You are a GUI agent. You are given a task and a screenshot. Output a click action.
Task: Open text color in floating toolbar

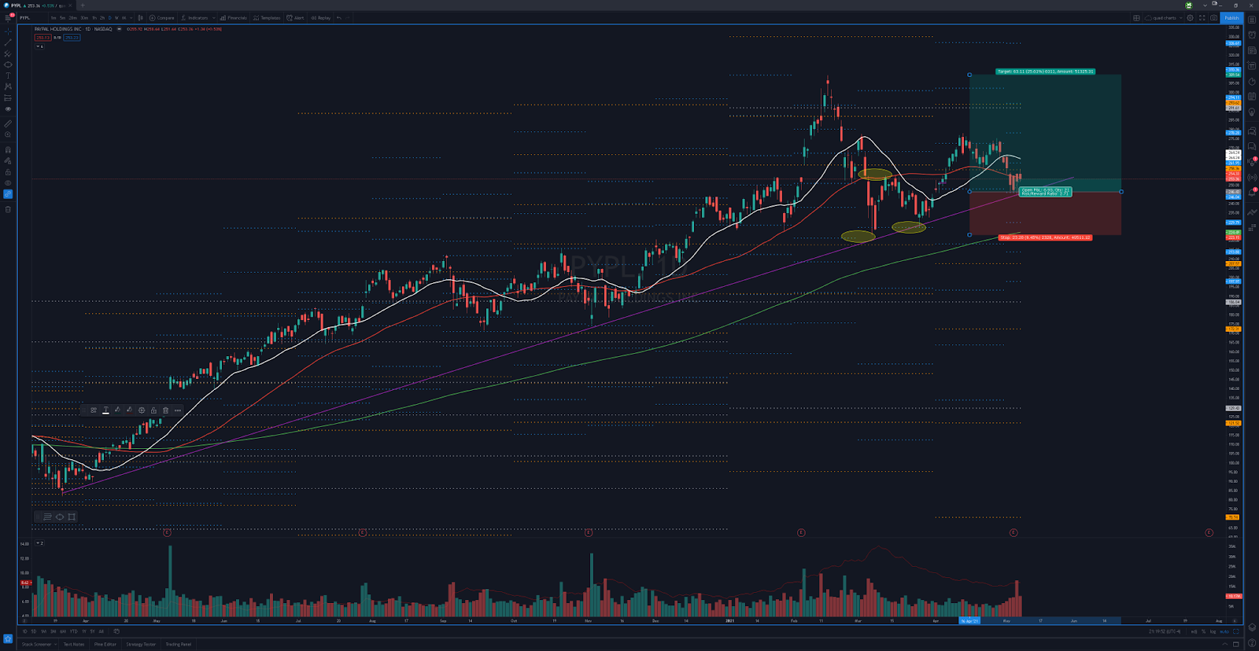tap(105, 410)
